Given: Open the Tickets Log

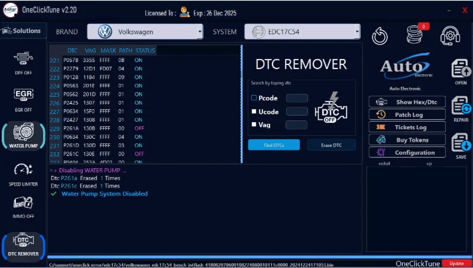Looking at the screenshot, I should 407,128.
